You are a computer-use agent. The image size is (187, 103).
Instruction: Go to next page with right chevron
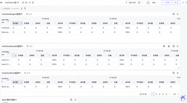[178, 94]
